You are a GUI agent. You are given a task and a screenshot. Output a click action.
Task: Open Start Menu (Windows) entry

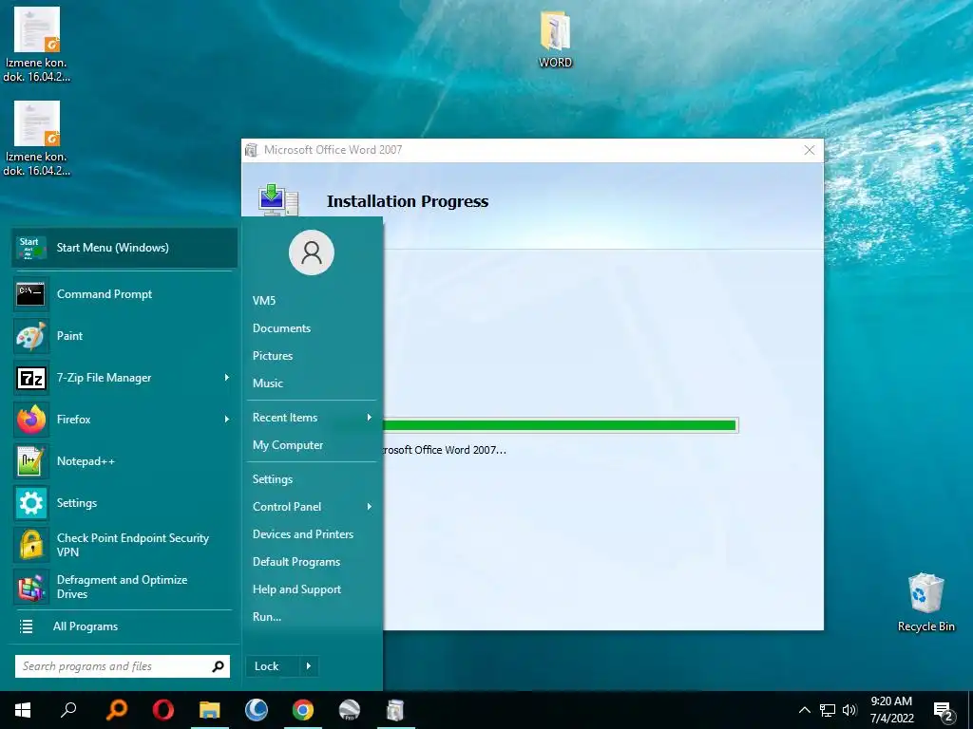pyautogui.click(x=124, y=248)
